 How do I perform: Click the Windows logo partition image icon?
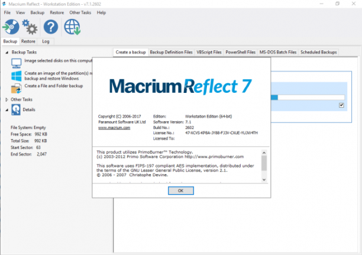17,76
